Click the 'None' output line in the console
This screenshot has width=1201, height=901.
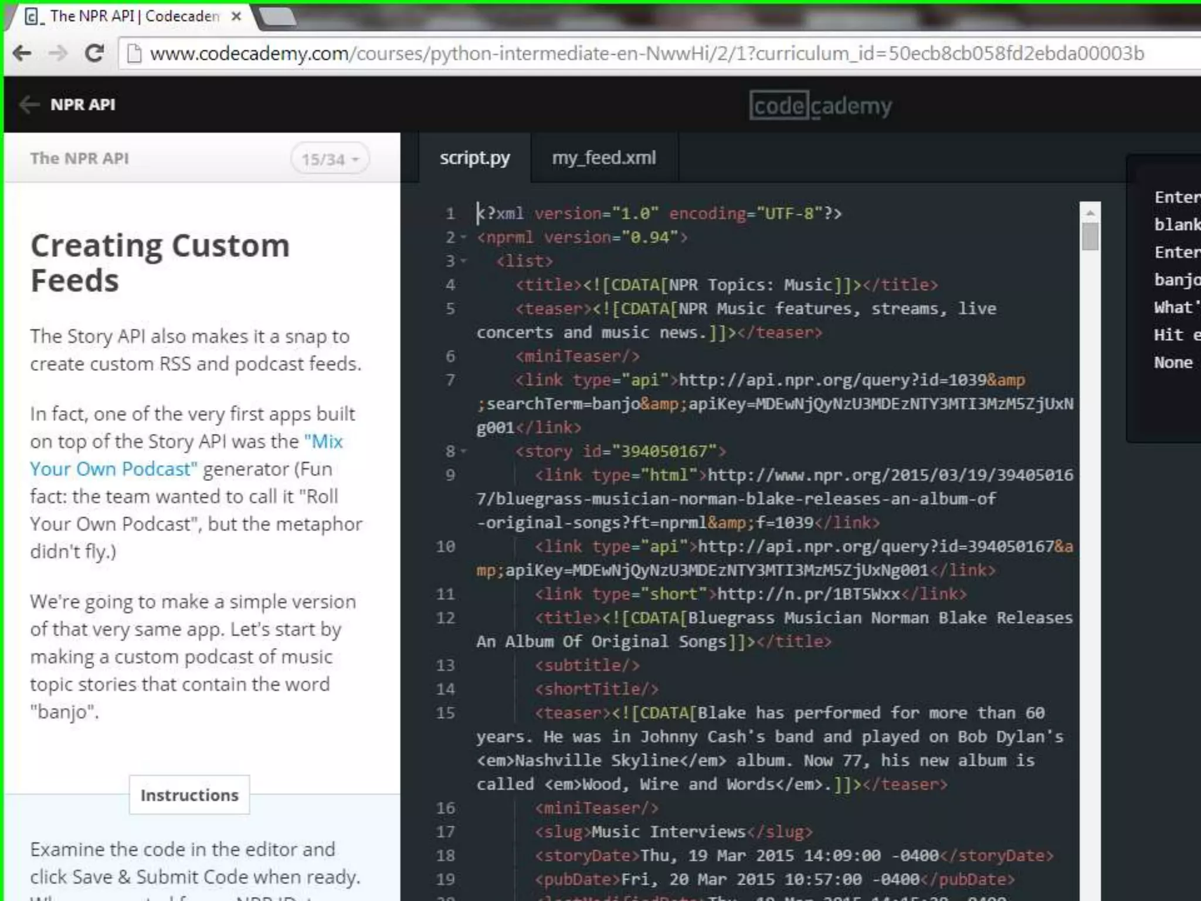(1173, 363)
